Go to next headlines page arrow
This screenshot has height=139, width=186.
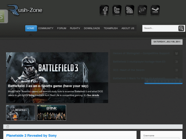tap(180, 81)
